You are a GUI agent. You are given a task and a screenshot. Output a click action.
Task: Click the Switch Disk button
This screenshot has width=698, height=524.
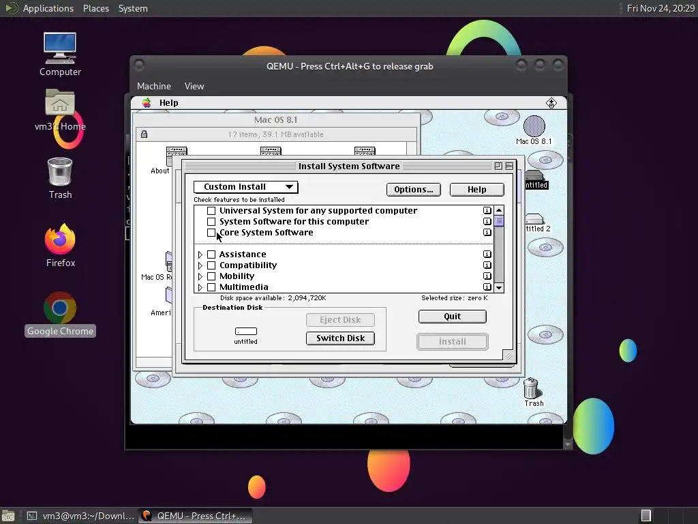click(x=341, y=338)
